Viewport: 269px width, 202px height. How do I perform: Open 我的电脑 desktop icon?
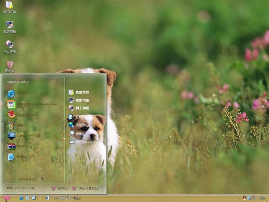10,27
